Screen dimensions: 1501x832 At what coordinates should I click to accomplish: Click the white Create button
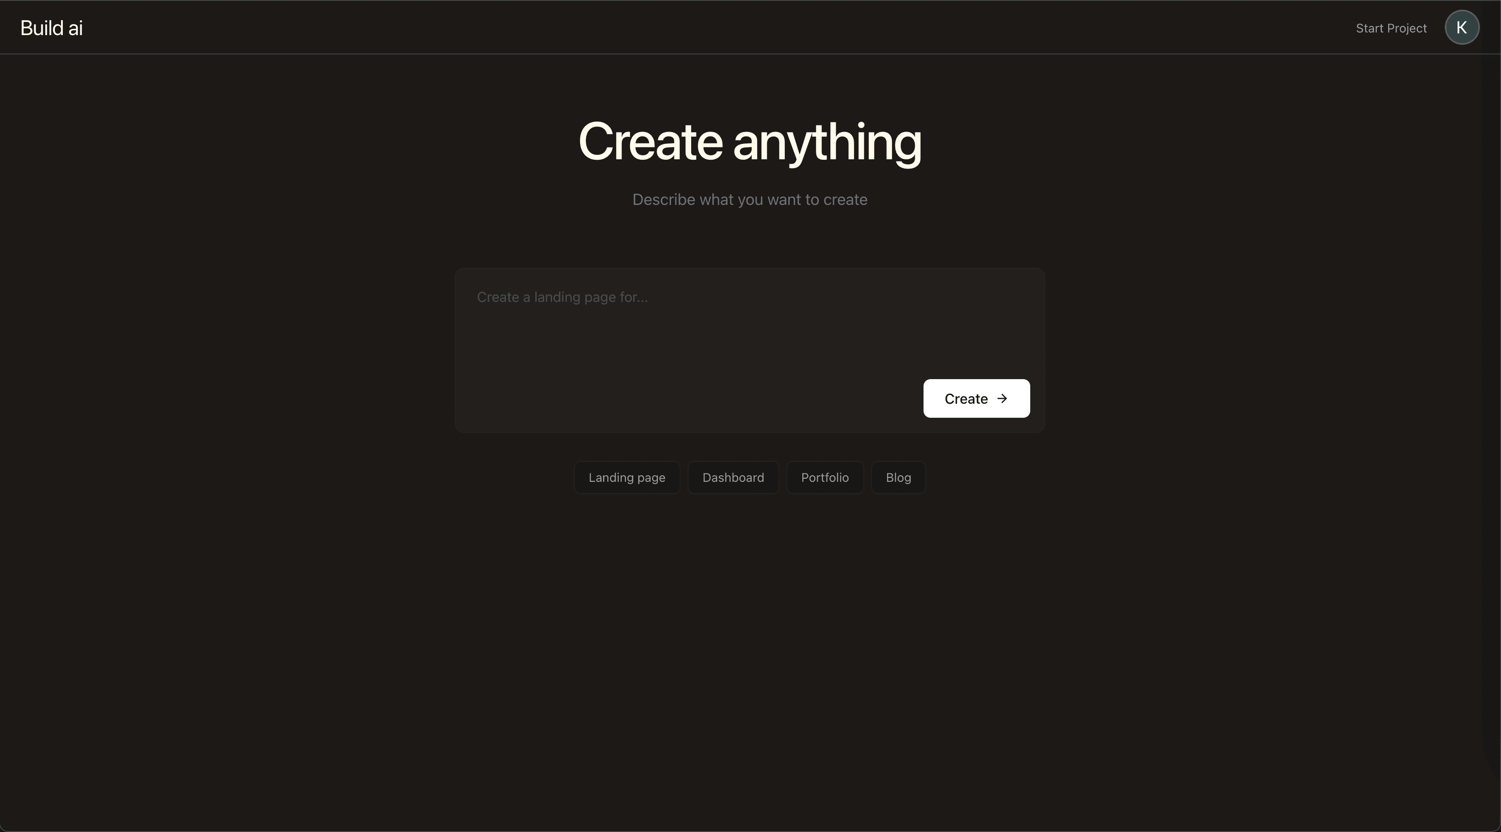point(976,398)
